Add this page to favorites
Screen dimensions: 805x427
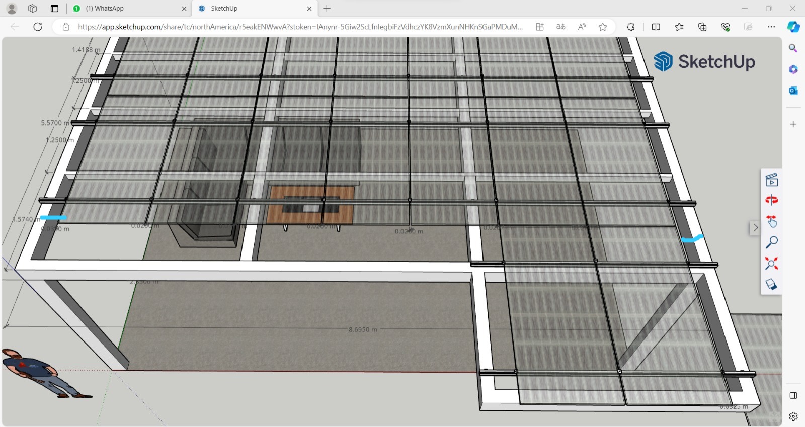coord(602,27)
